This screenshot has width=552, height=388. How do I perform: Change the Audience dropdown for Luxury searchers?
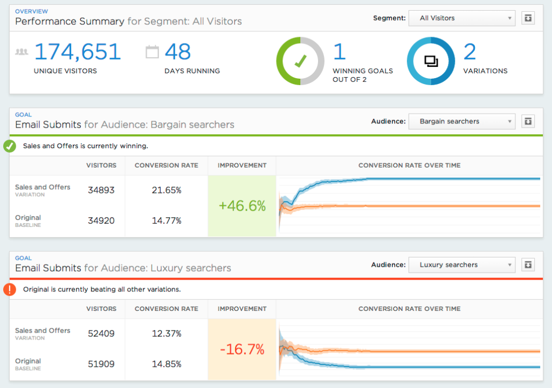[461, 265]
